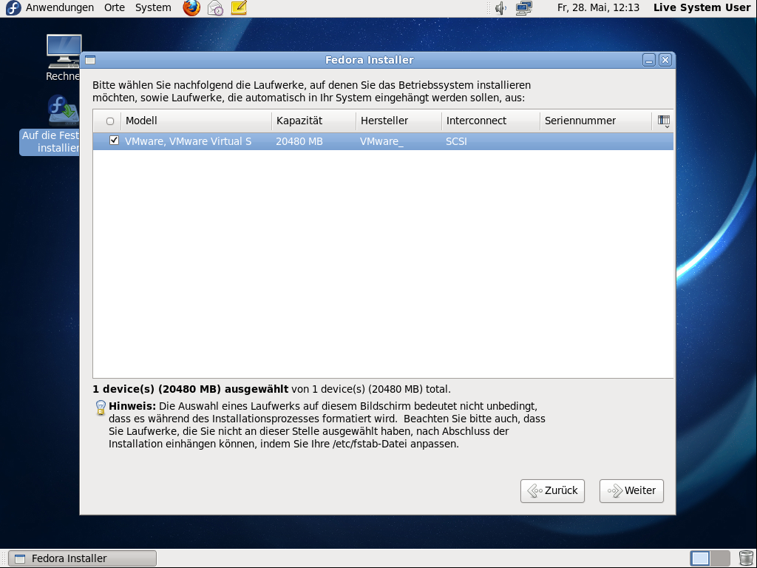Screen dimensions: 757x568
Task: Open the yellow notes panel icon
Action: [239, 7]
